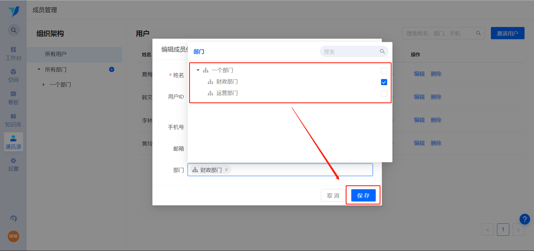The height and width of the screenshot is (251, 534).
Task: Click the 取消 cancel button
Action: [x=333, y=195]
